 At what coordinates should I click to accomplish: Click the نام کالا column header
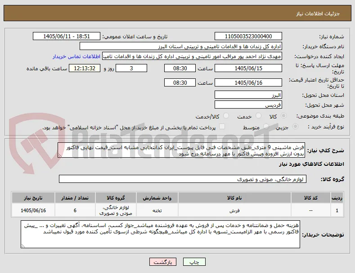pos(234,198)
